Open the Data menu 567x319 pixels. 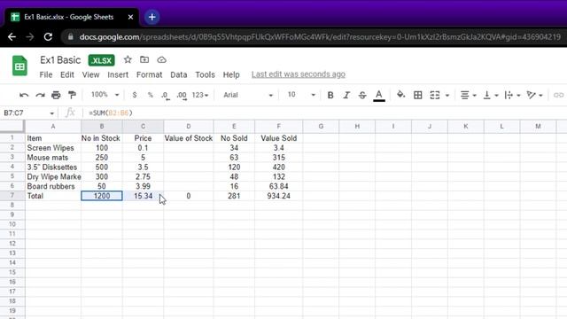tap(179, 74)
